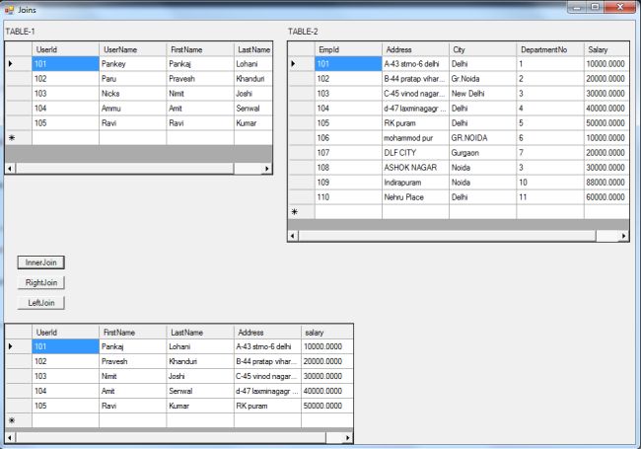Select 'Senwal' cell in result grid
Screen dimensions: 641x449
click(x=200, y=391)
